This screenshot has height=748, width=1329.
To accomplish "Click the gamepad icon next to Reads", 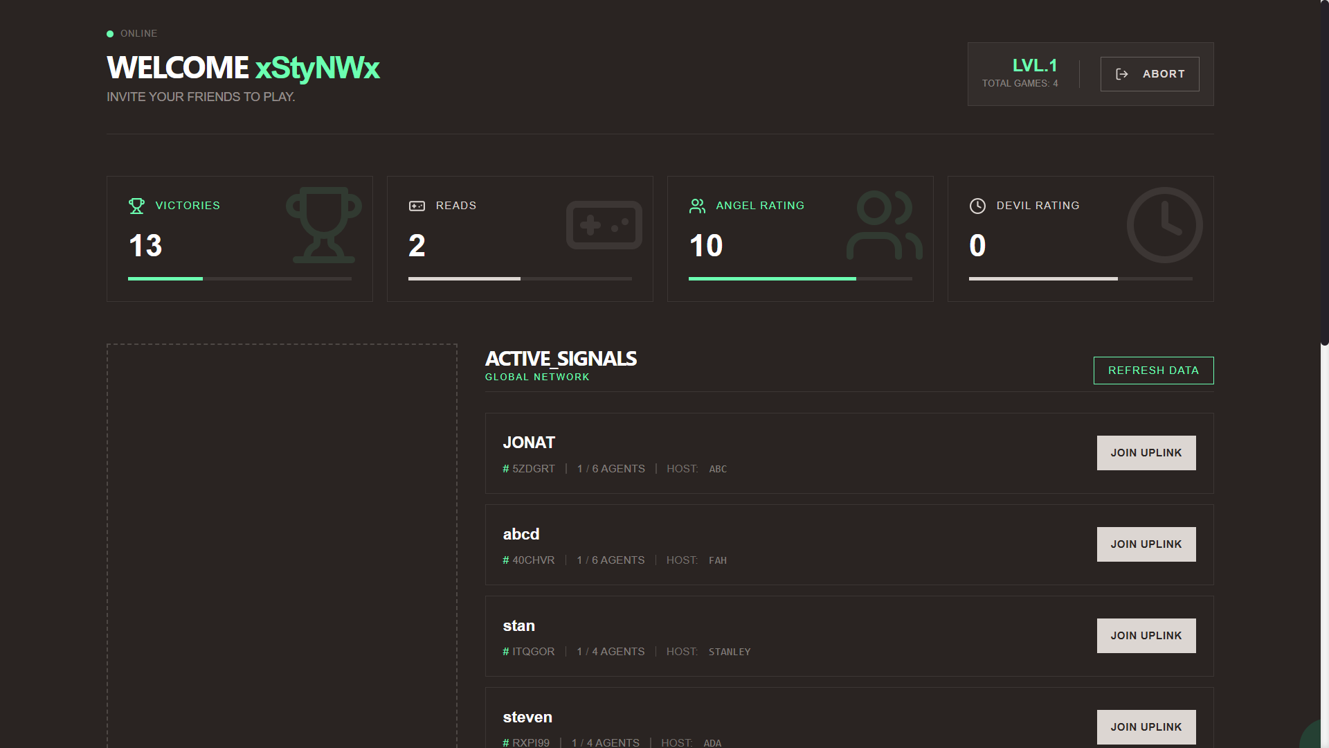I will [x=417, y=206].
